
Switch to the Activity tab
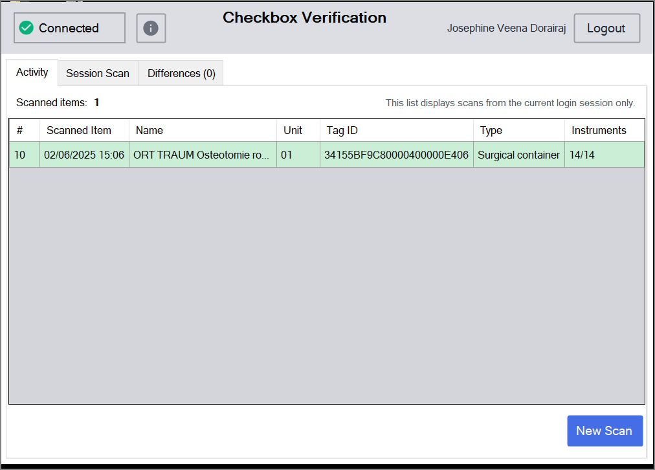coord(32,73)
